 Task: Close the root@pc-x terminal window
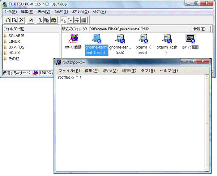click(x=203, y=61)
